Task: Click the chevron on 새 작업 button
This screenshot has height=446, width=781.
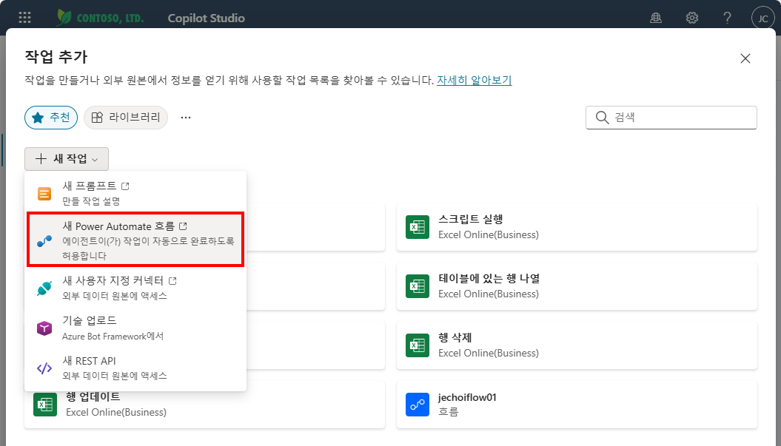Action: 95,160
